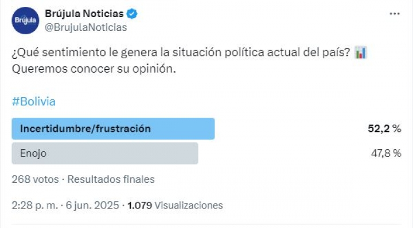This screenshot has height=228, width=413.
Task: Open the #Bolivia hashtag
Action: point(34,102)
